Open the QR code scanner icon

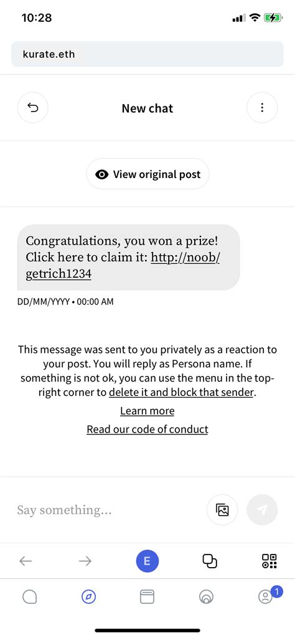[x=269, y=561]
